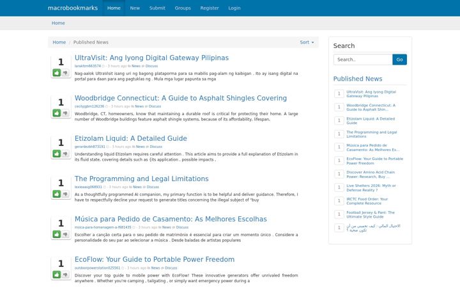The width and height of the screenshot is (460, 288).
Task: Open the Sort dropdown
Action: [x=307, y=42]
